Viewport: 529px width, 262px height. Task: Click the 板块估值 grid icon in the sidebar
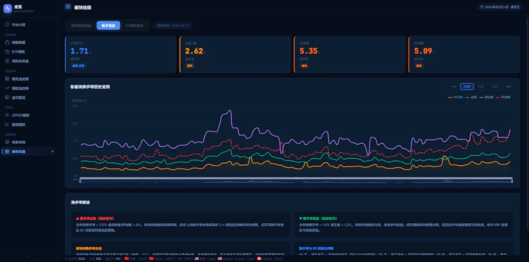point(7,152)
